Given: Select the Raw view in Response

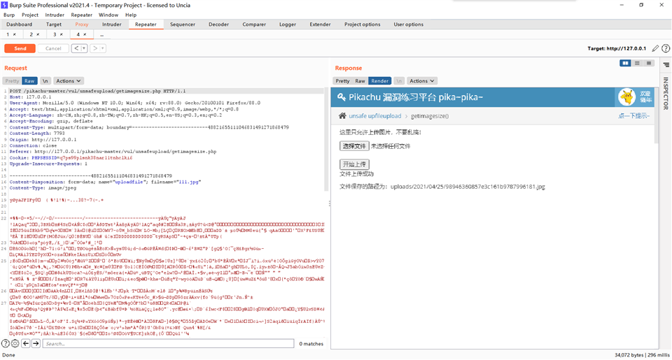Looking at the screenshot, I should pos(360,81).
